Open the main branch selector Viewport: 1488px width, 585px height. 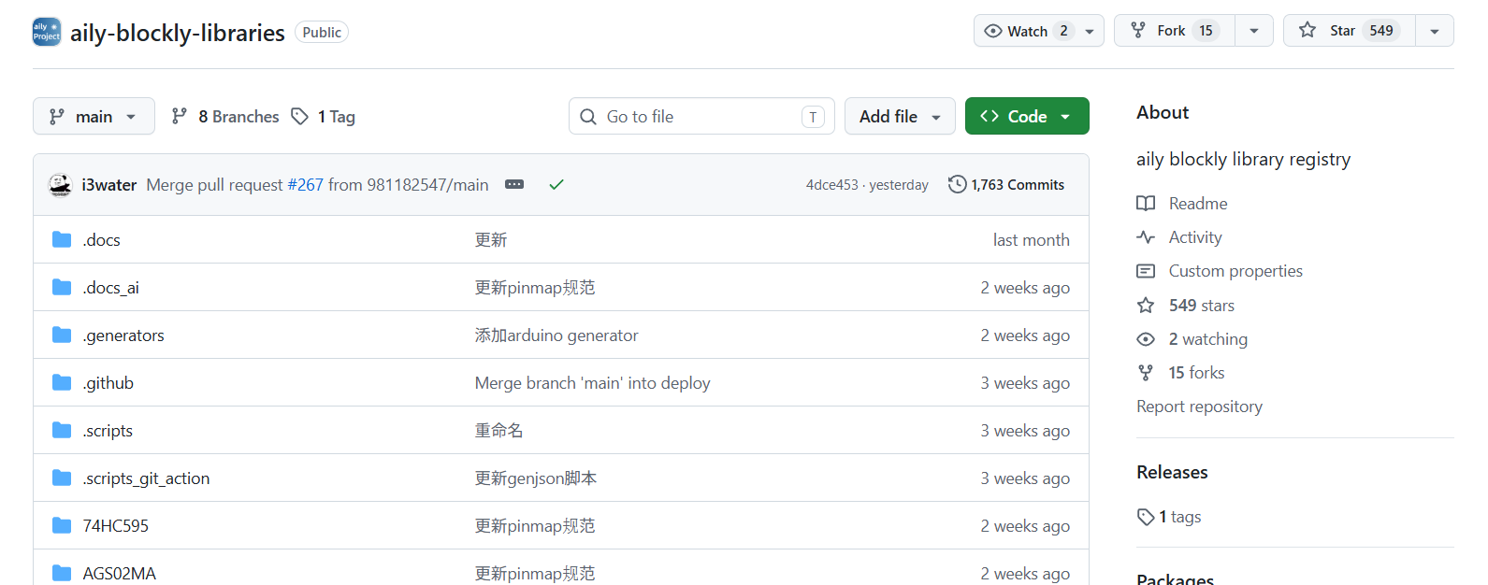[x=94, y=116]
